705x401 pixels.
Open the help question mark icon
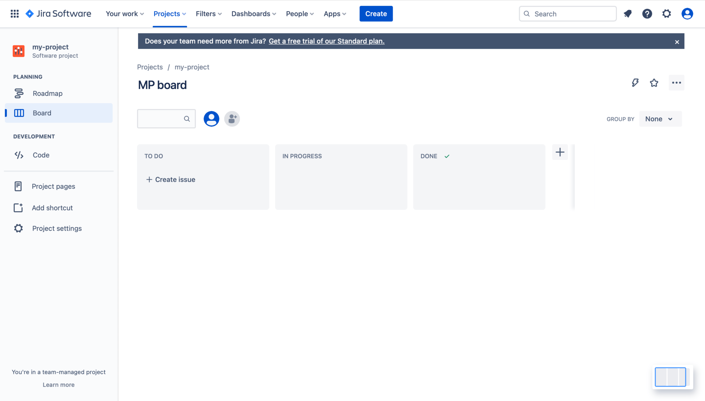(x=647, y=14)
